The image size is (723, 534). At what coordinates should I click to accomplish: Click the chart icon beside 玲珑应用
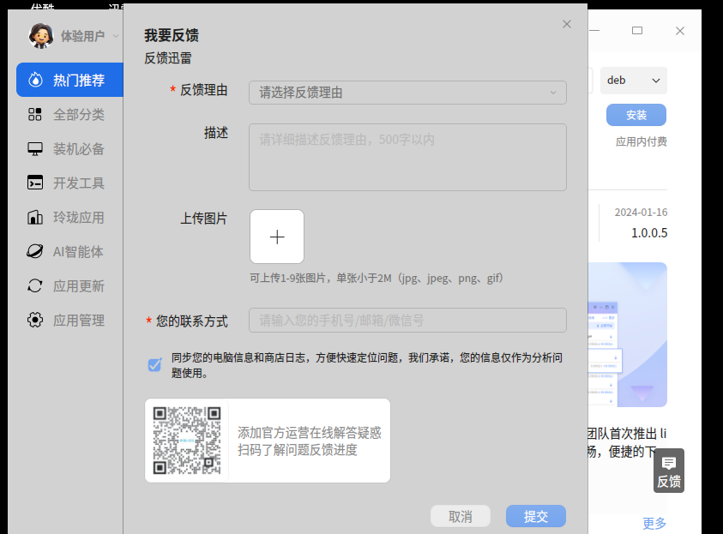tap(35, 217)
